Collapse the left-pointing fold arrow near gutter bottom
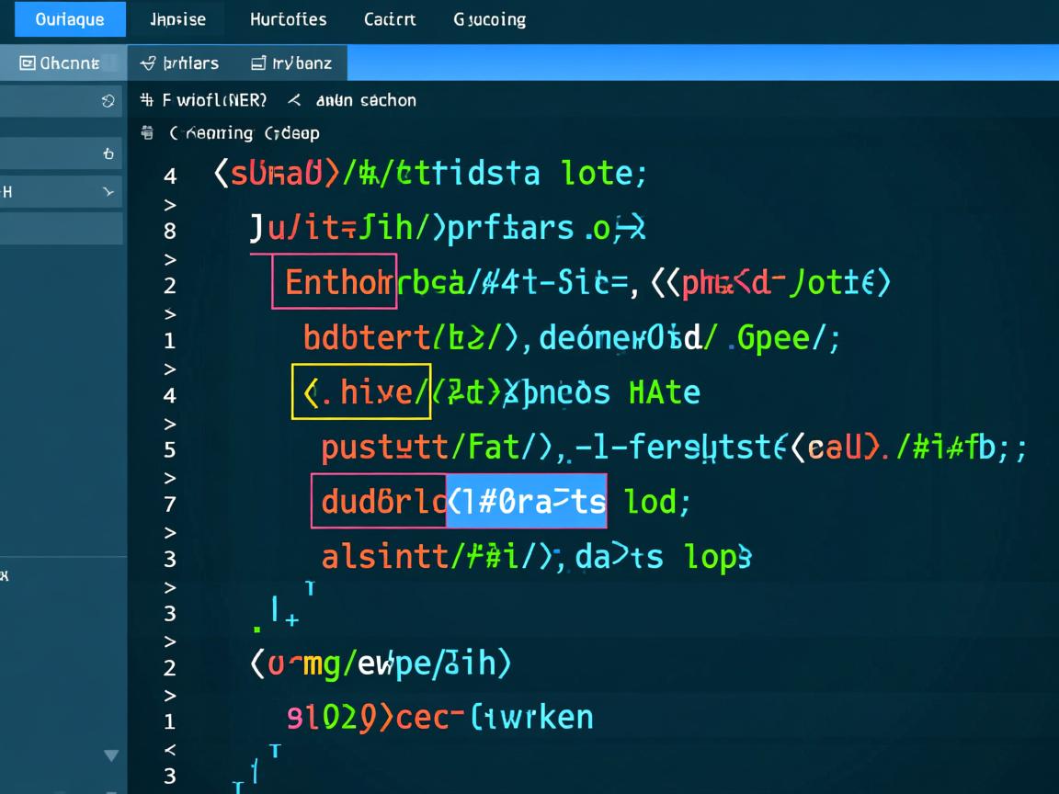 pyautogui.click(x=169, y=749)
